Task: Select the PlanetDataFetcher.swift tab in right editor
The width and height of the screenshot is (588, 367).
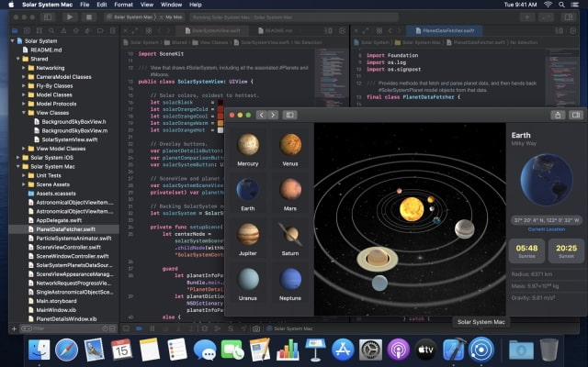Action: [x=445, y=30]
